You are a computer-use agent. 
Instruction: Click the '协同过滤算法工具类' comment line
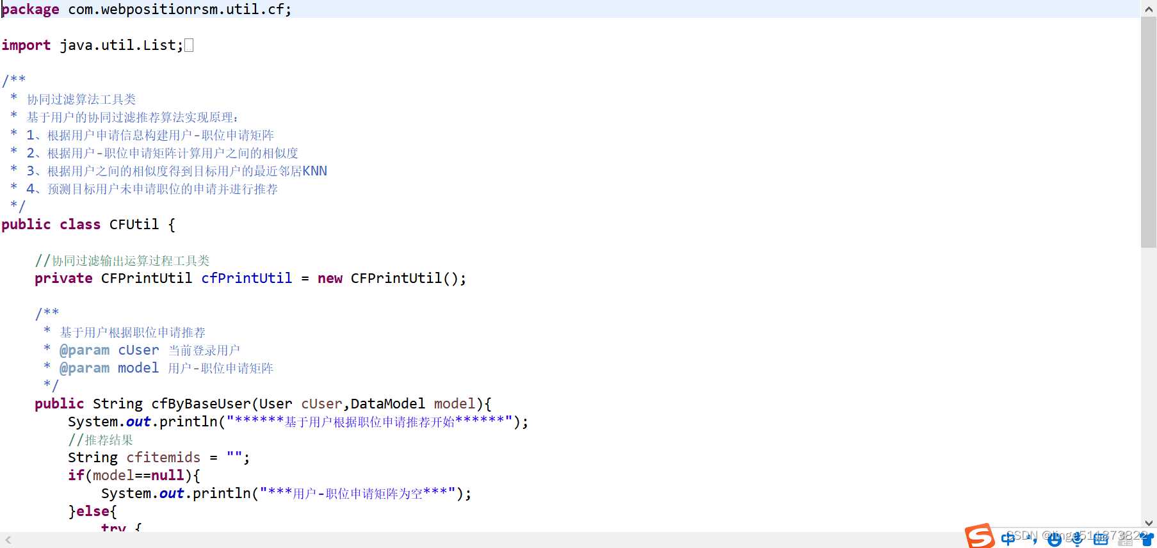click(81, 99)
